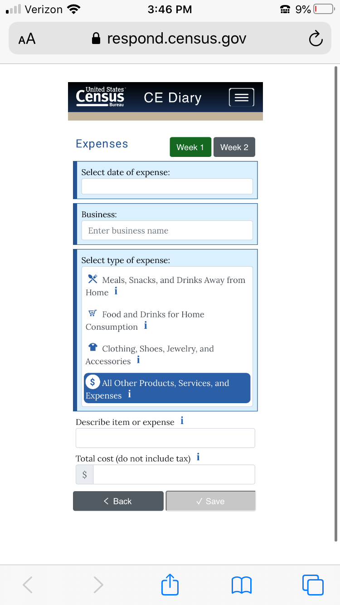Focus the Enter business name field
The height and width of the screenshot is (605, 340).
(x=167, y=230)
